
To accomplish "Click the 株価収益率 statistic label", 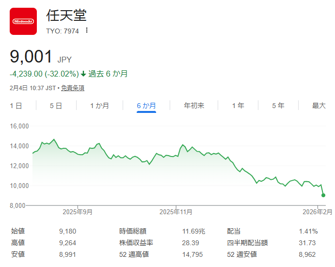I will click(x=136, y=243).
